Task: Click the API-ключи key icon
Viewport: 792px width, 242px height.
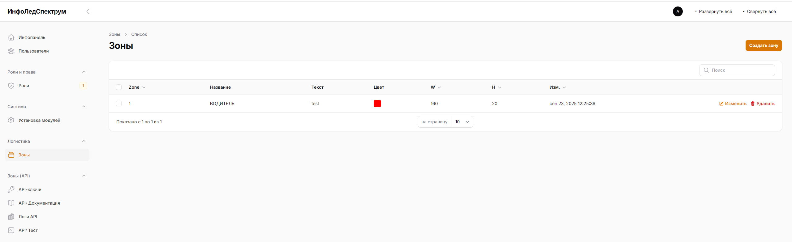Action: point(11,189)
